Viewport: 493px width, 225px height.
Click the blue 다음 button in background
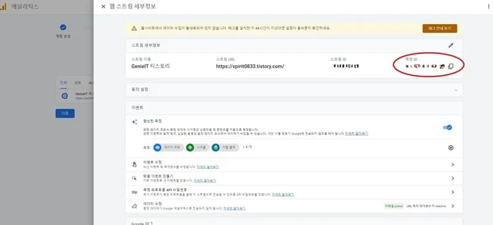click(x=65, y=113)
